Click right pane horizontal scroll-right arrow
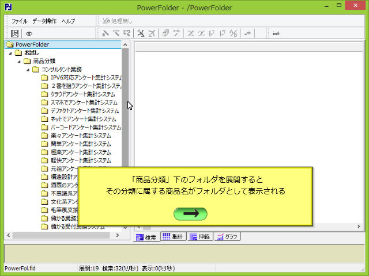The image size is (369, 276). (x=359, y=227)
